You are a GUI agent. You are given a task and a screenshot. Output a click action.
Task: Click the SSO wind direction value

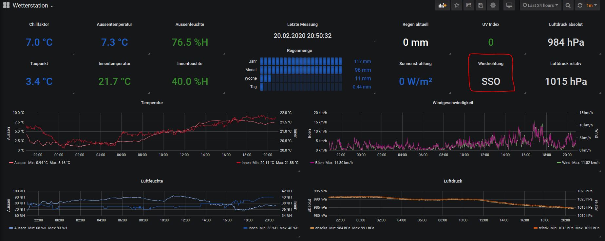(491, 81)
